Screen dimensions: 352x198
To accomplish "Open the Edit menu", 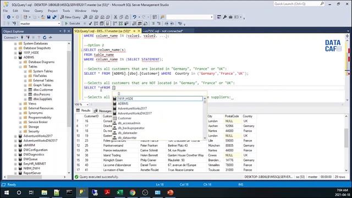I will click(15, 11).
